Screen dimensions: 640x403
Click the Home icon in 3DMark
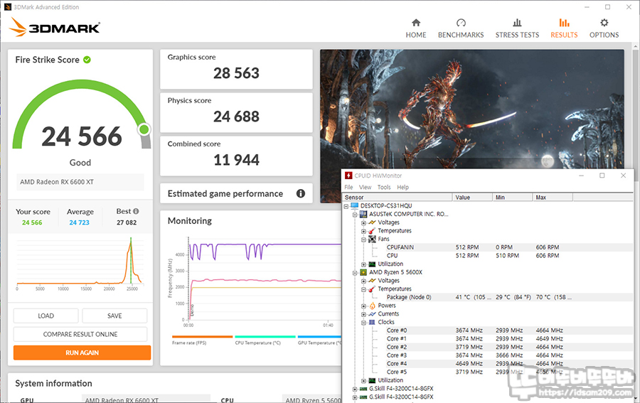(416, 23)
